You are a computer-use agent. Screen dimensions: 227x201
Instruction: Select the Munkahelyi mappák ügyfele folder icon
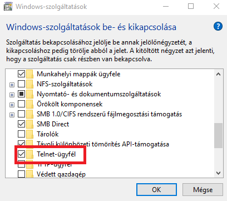coord(29,74)
